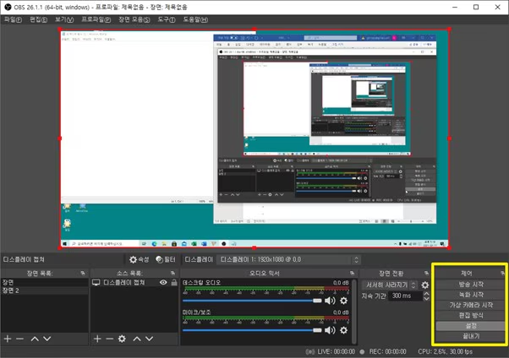Toggle visibility of 디스플레이 캡쳐 source
The image size is (509, 358).
click(163, 283)
